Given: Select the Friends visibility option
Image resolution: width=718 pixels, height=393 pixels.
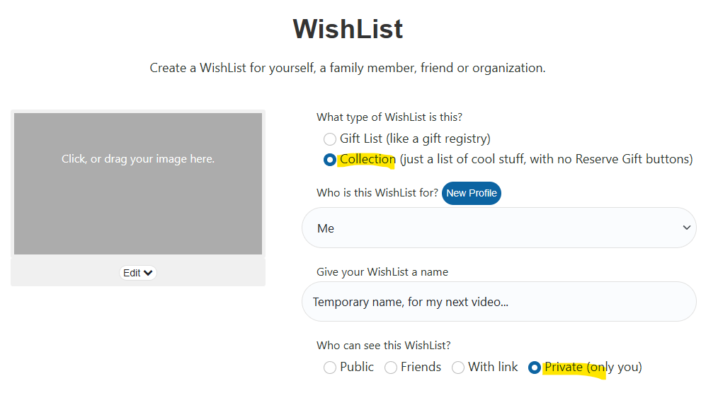Looking at the screenshot, I should (x=391, y=368).
